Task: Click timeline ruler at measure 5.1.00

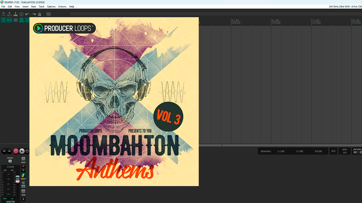Action: pos(235,20)
